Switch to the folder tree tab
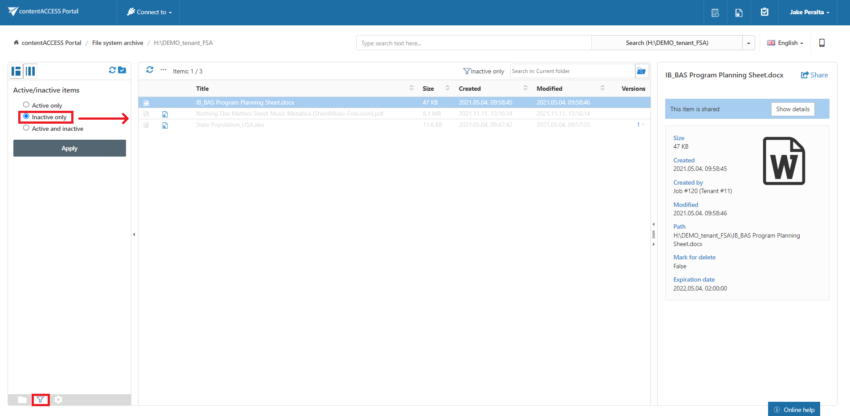 22,400
